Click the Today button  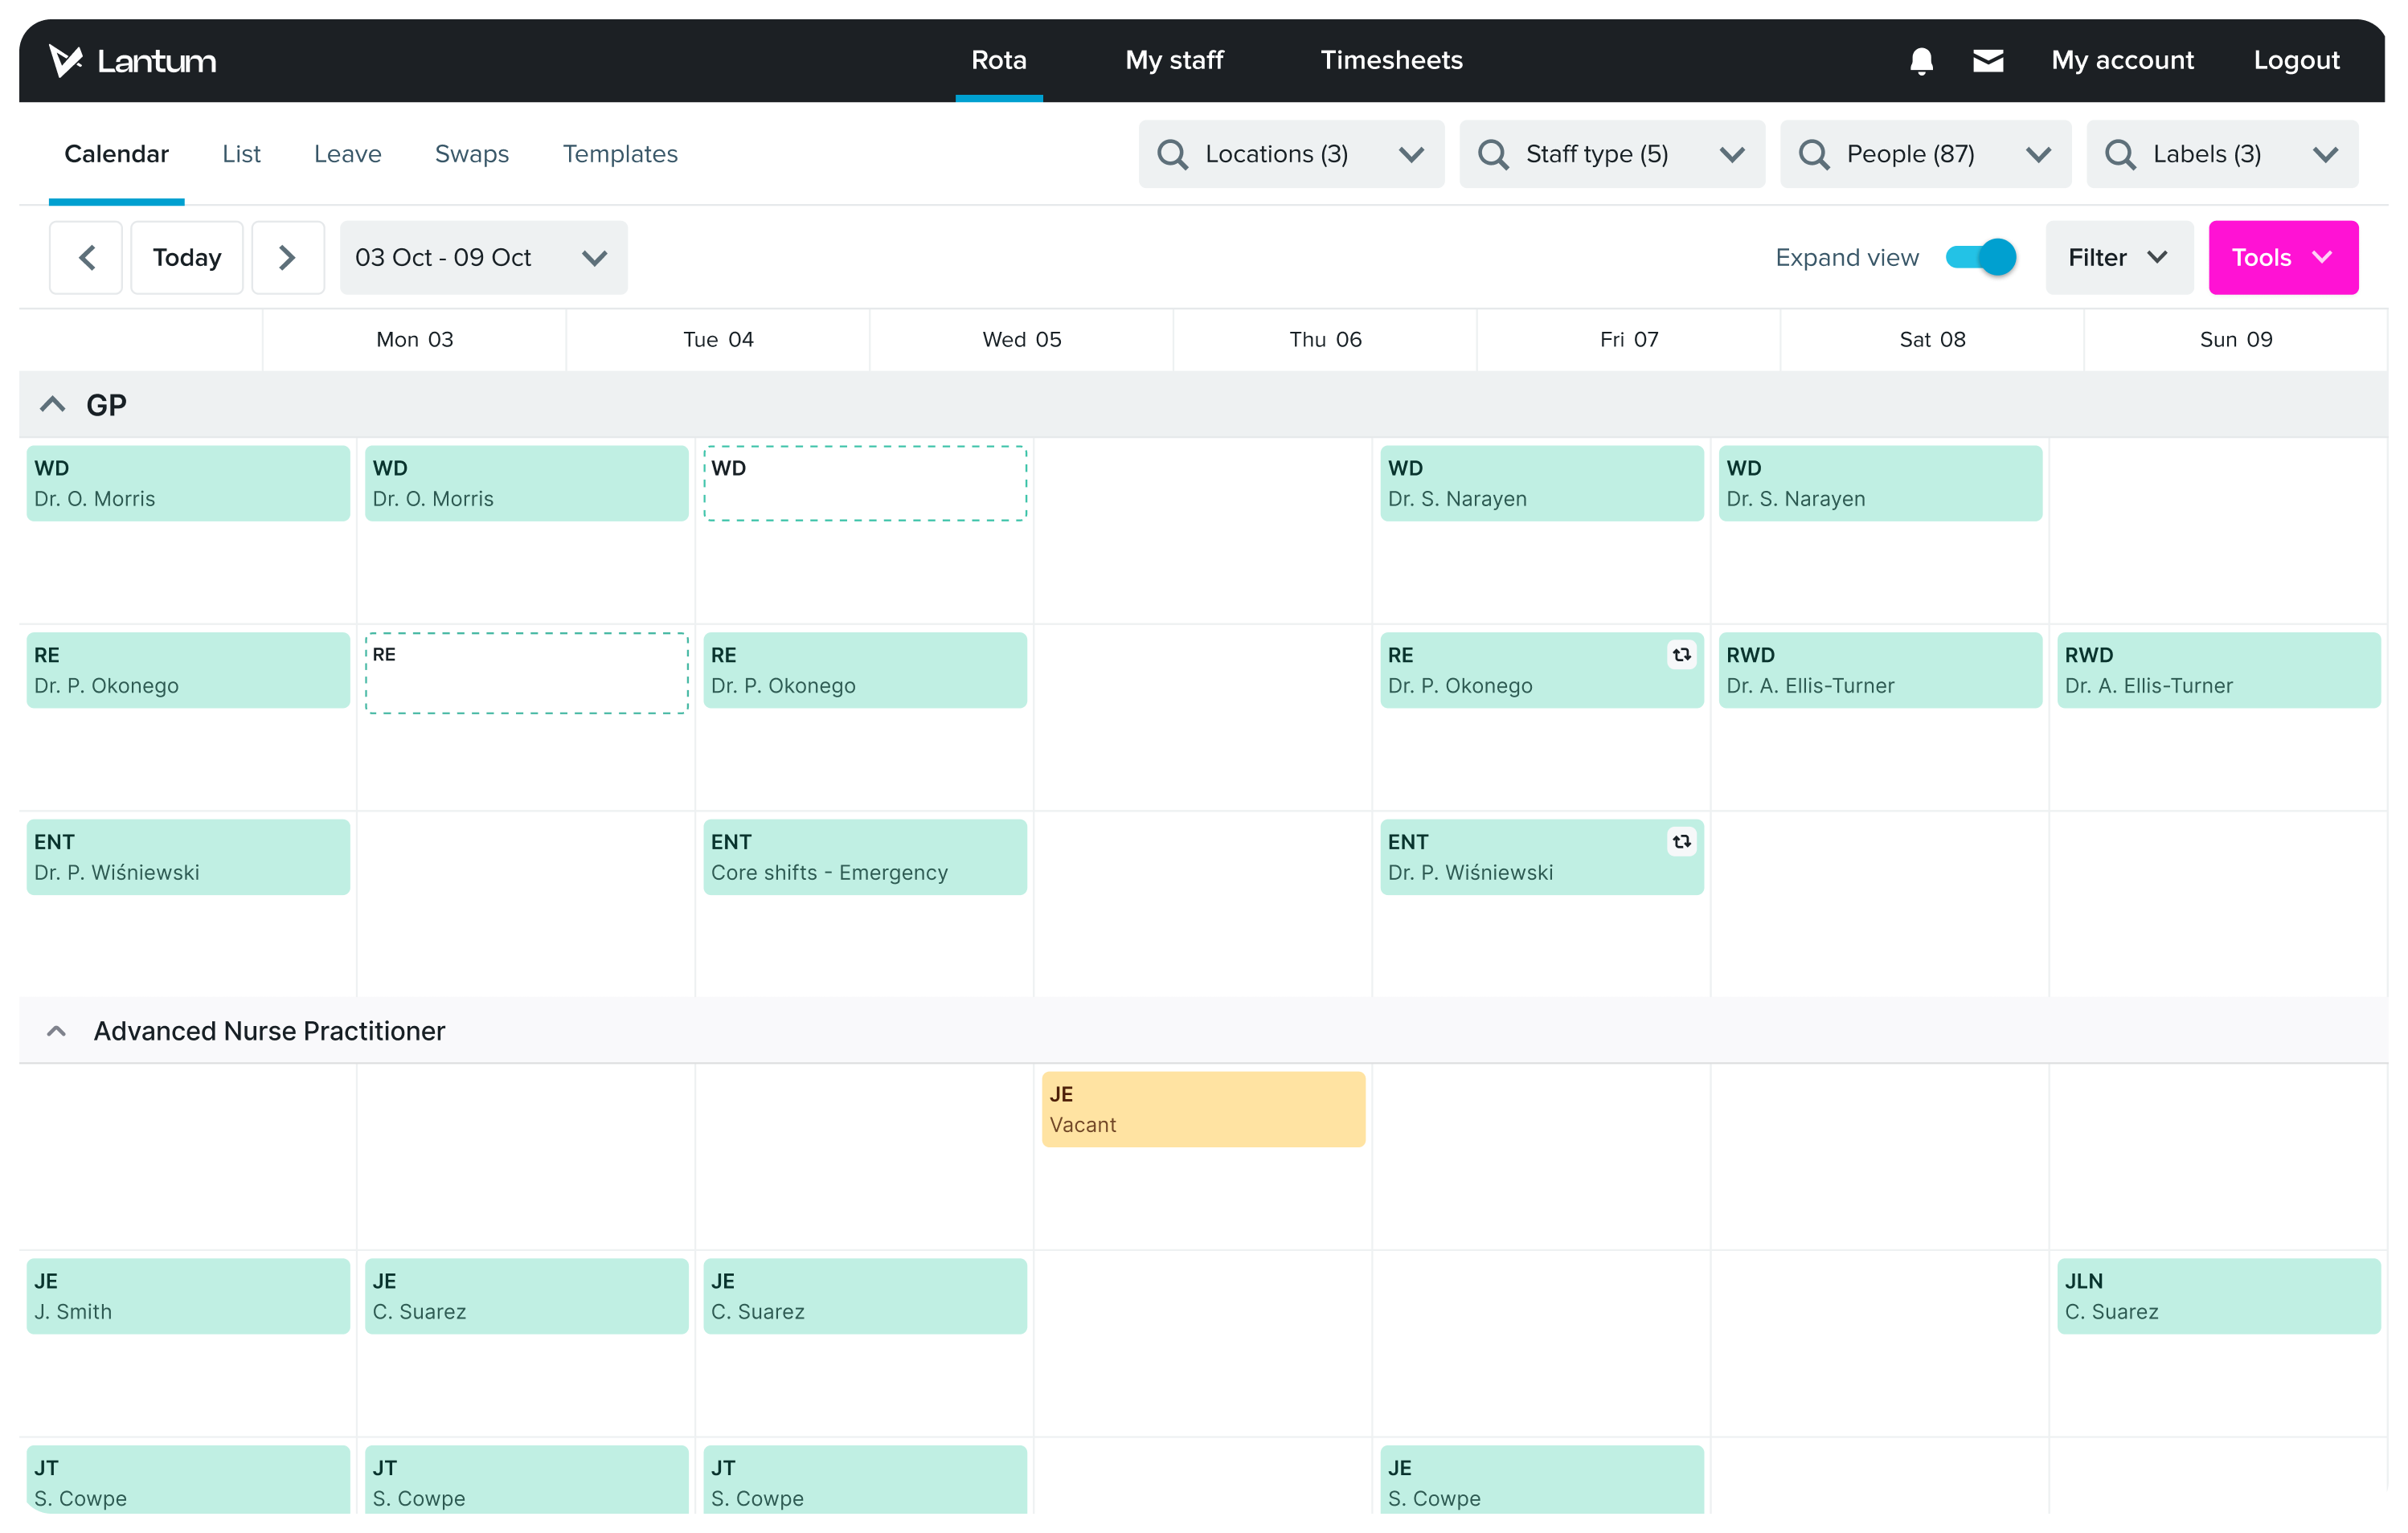point(187,258)
